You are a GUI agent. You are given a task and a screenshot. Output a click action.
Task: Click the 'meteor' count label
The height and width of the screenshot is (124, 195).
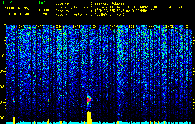(x=44, y=10)
